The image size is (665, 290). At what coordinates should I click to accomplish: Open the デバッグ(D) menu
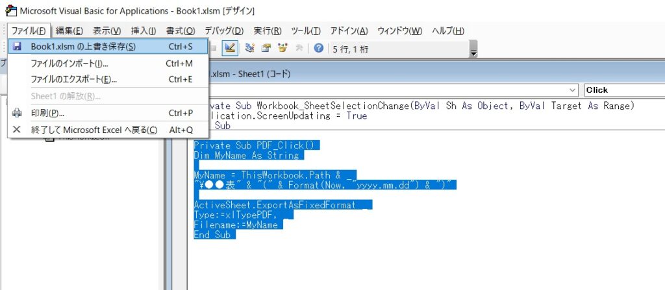click(224, 31)
